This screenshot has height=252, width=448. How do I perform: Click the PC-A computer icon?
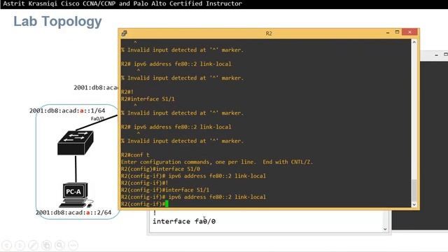pos(76,195)
